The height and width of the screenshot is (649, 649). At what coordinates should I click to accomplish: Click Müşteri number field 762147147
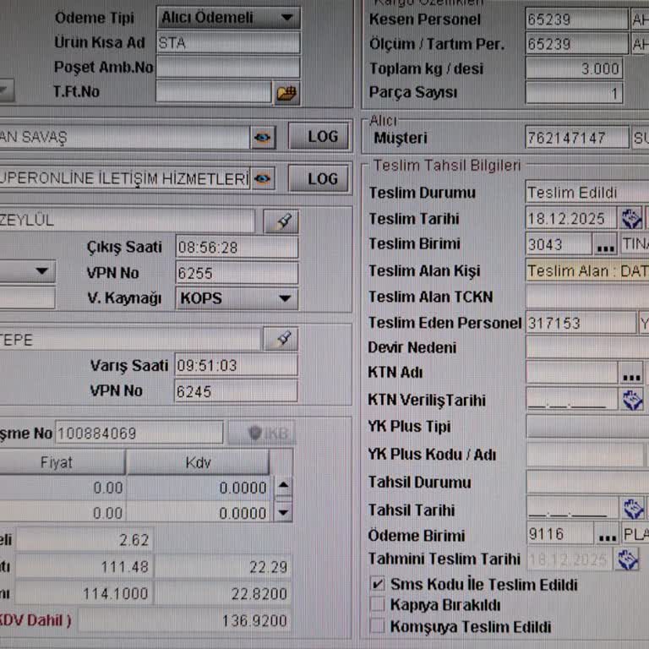point(577,138)
